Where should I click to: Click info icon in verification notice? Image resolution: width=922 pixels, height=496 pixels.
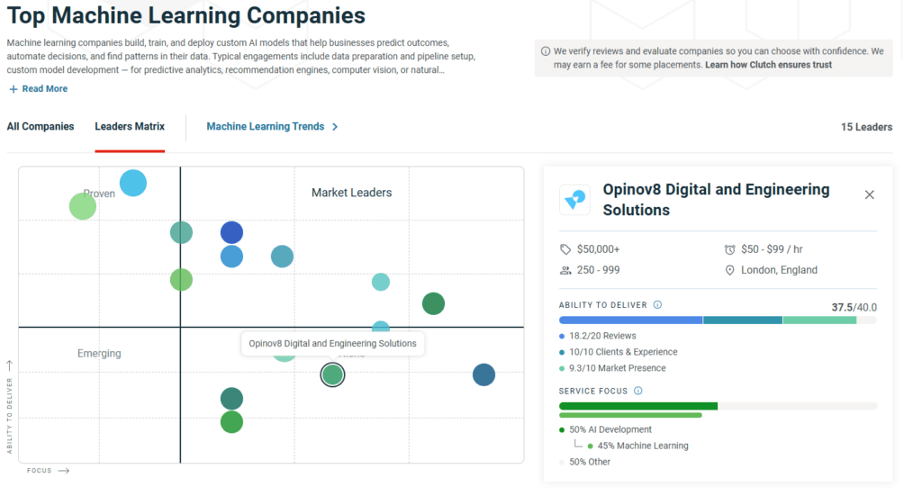tap(546, 51)
